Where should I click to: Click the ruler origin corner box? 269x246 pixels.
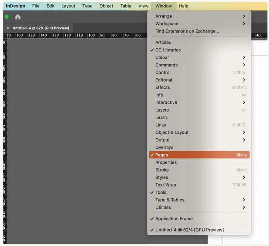click(x=5, y=35)
